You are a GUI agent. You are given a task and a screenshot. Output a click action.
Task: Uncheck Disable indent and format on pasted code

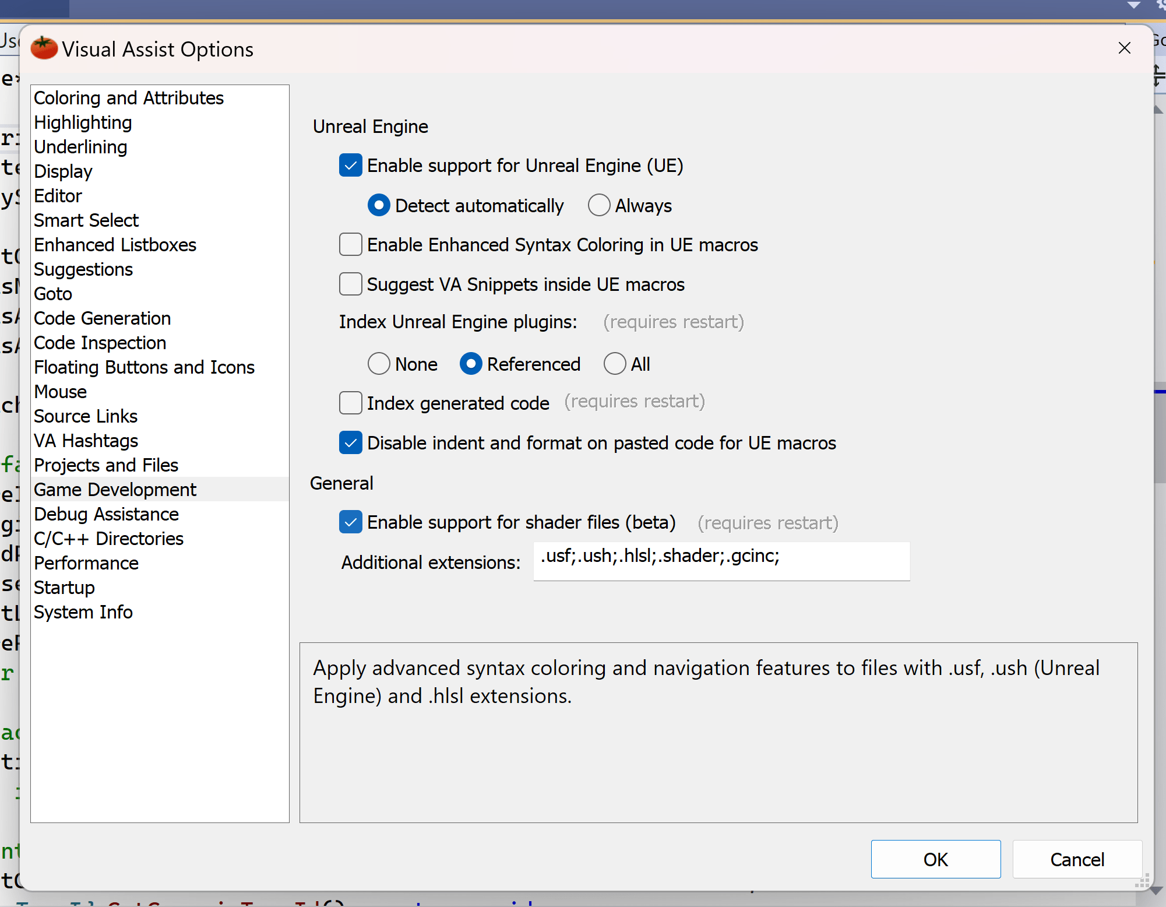(350, 443)
